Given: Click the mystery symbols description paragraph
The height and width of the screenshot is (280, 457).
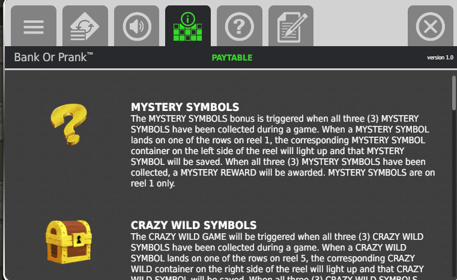Looking at the screenshot, I should coord(283,151).
